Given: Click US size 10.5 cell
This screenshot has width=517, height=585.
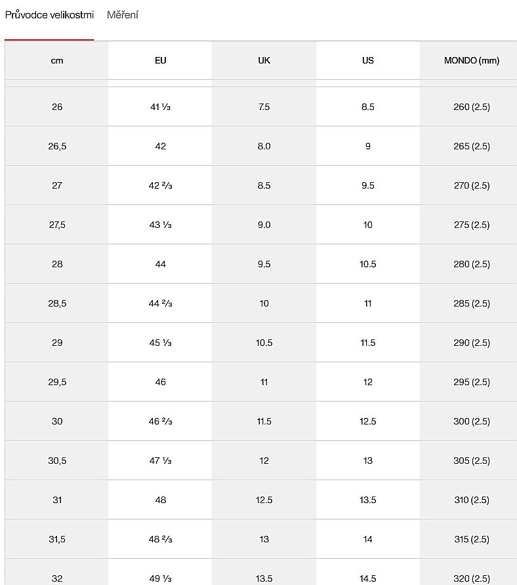Looking at the screenshot, I should pyautogui.click(x=368, y=264).
